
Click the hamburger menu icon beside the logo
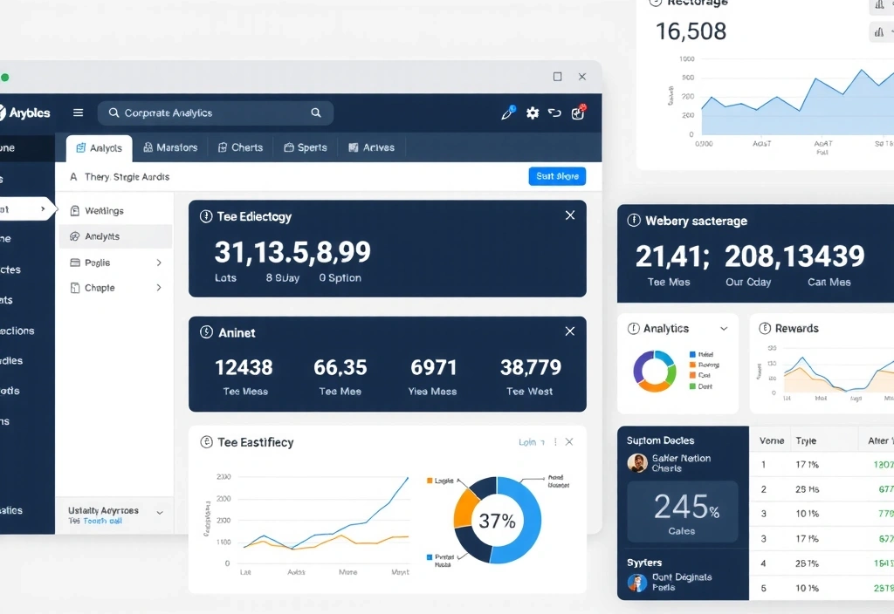(78, 112)
